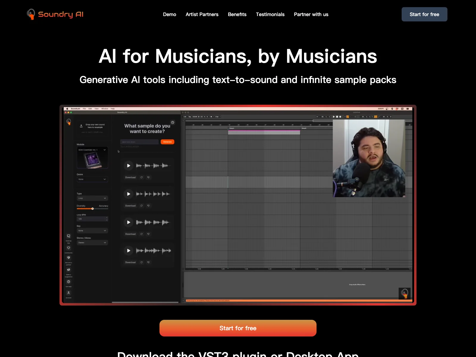
Task: Download the first generated sample
Action: coord(130,177)
